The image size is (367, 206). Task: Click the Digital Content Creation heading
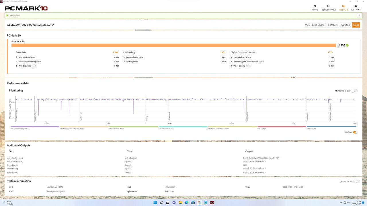click(x=243, y=52)
